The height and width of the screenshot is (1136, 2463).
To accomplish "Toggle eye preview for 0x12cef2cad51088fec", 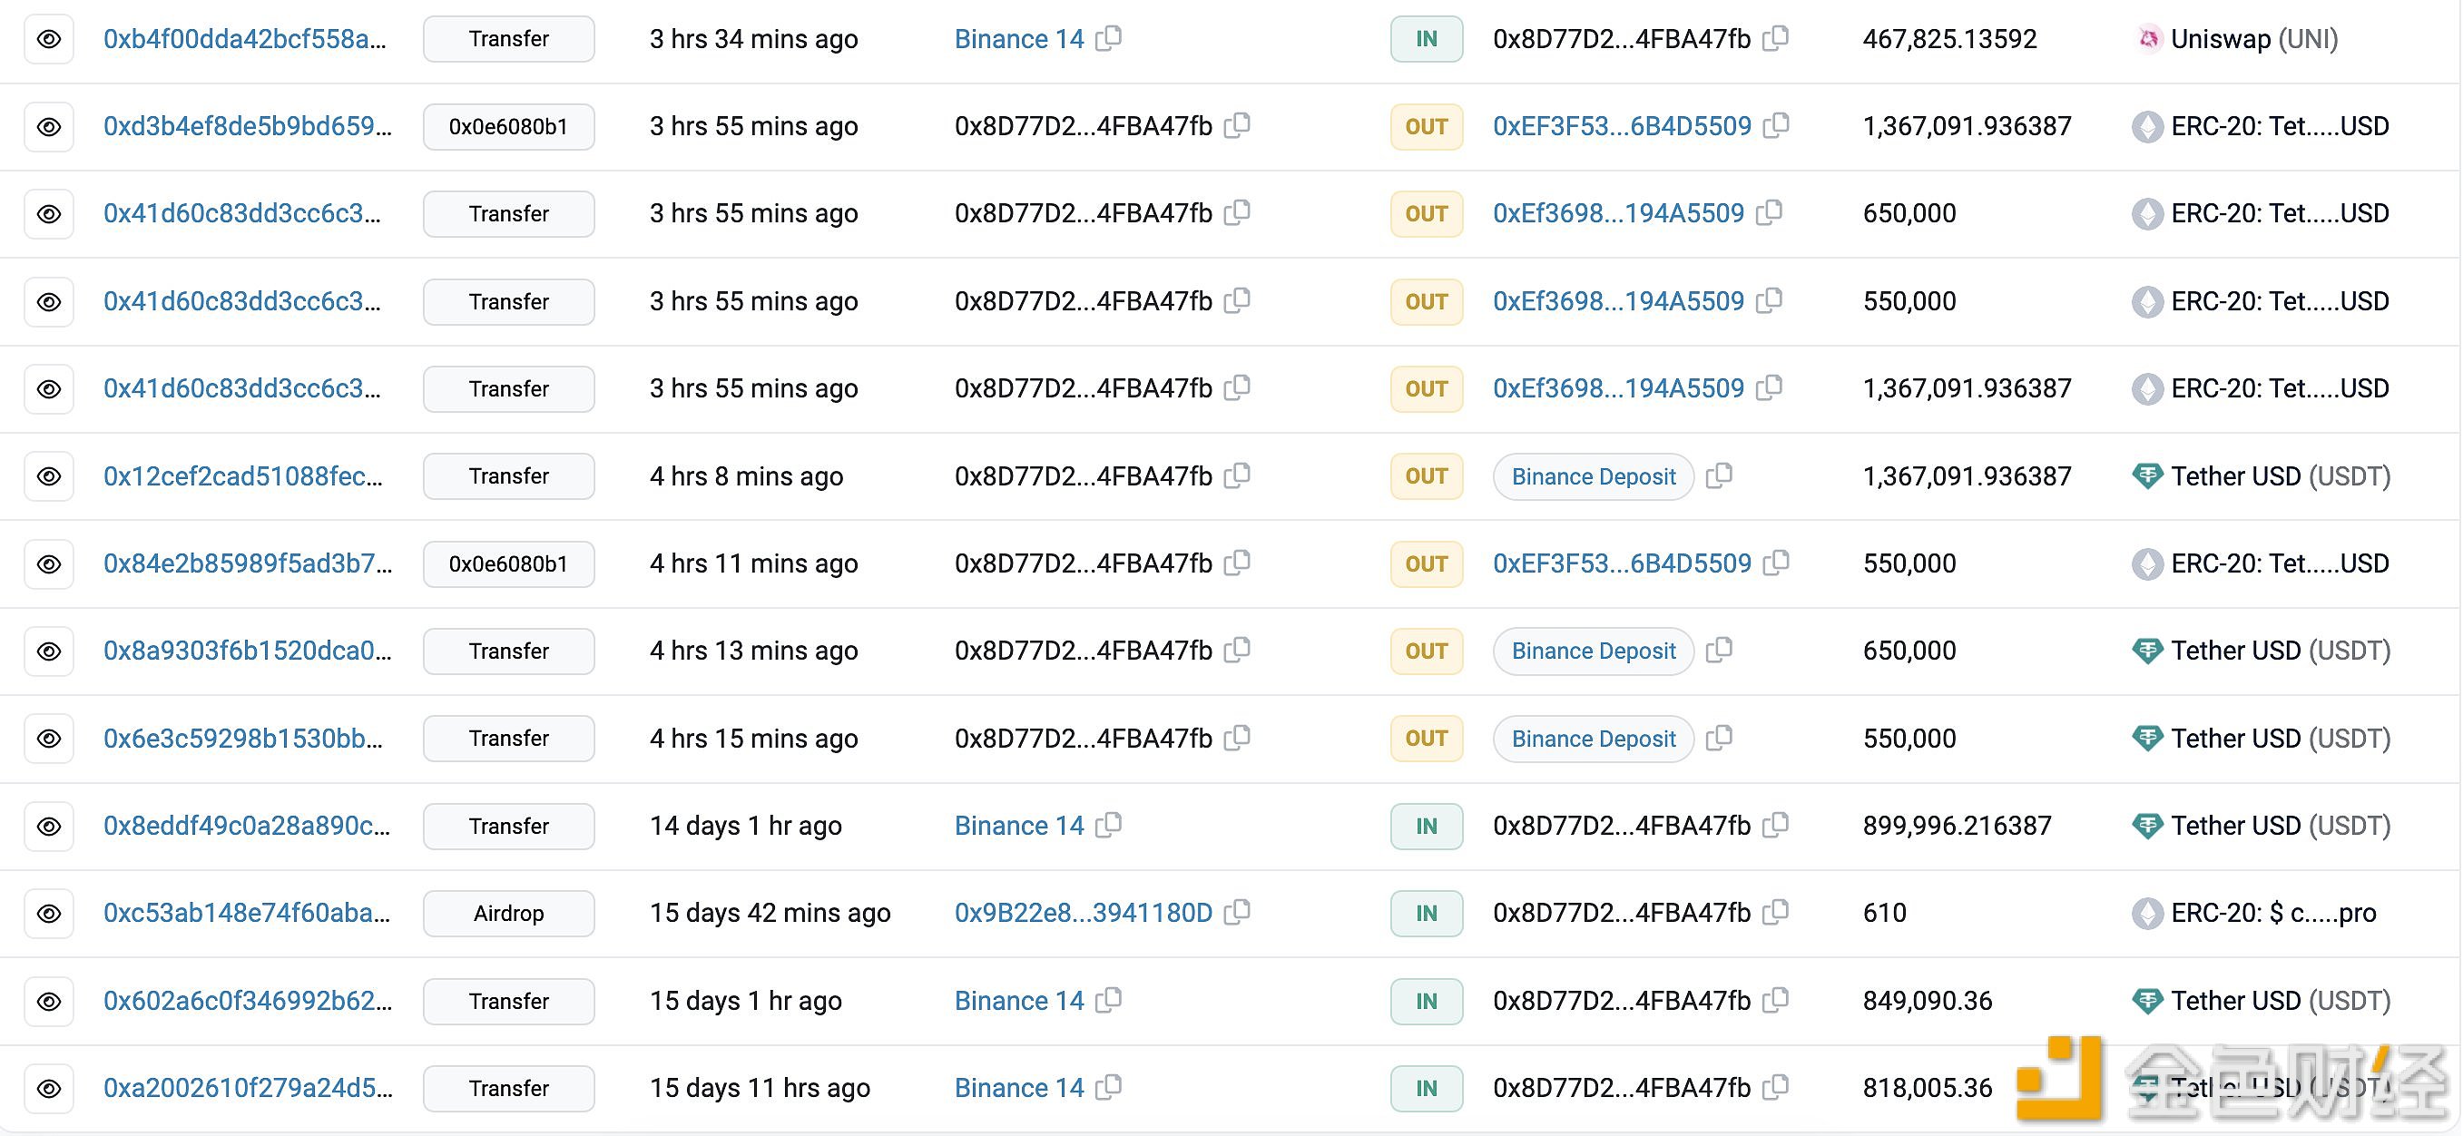I will pyautogui.click(x=49, y=476).
